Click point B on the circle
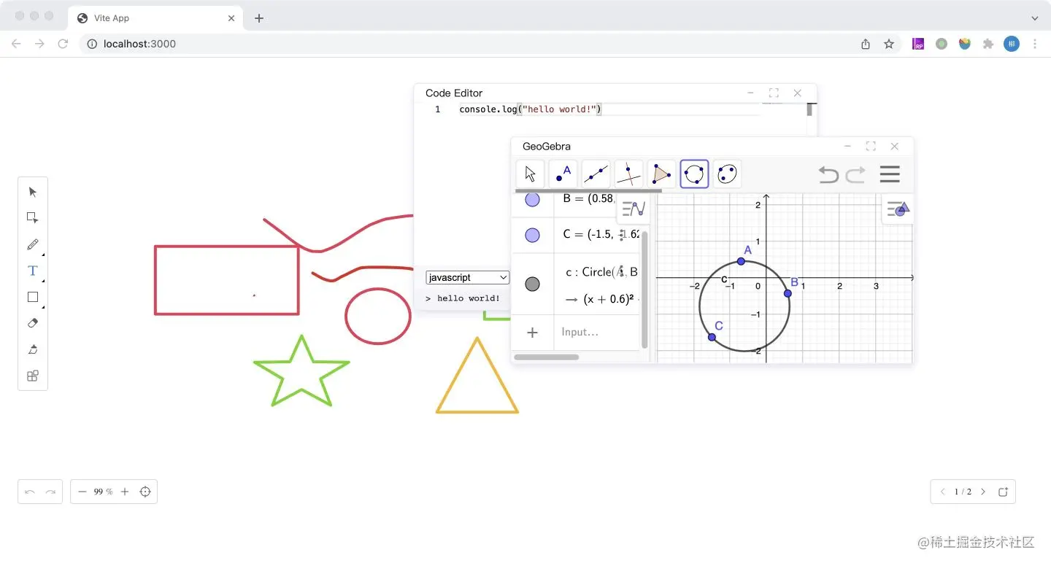 788,293
